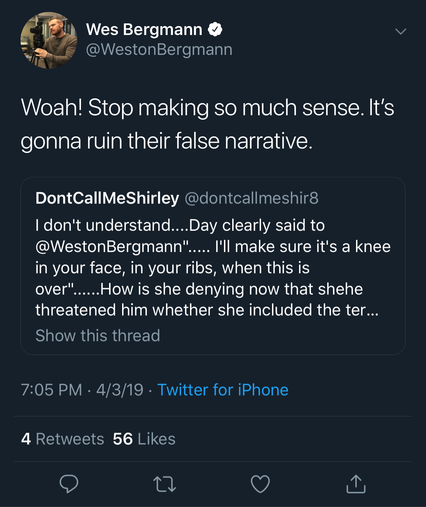Expand the tweet options chevron
Viewport: 426px width, 507px height.
tap(401, 32)
